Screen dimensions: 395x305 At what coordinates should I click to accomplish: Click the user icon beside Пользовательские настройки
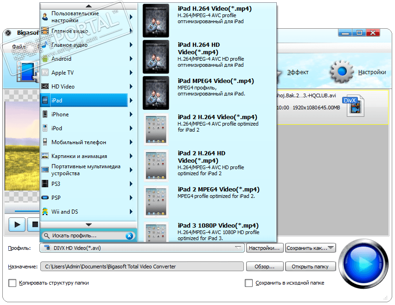[x=45, y=17]
